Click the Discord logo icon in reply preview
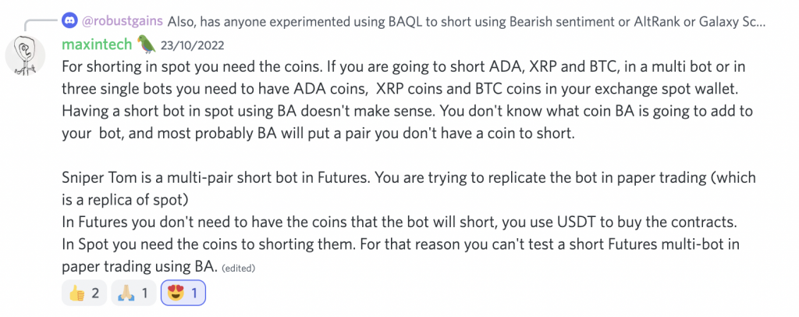 pyautogui.click(x=69, y=21)
